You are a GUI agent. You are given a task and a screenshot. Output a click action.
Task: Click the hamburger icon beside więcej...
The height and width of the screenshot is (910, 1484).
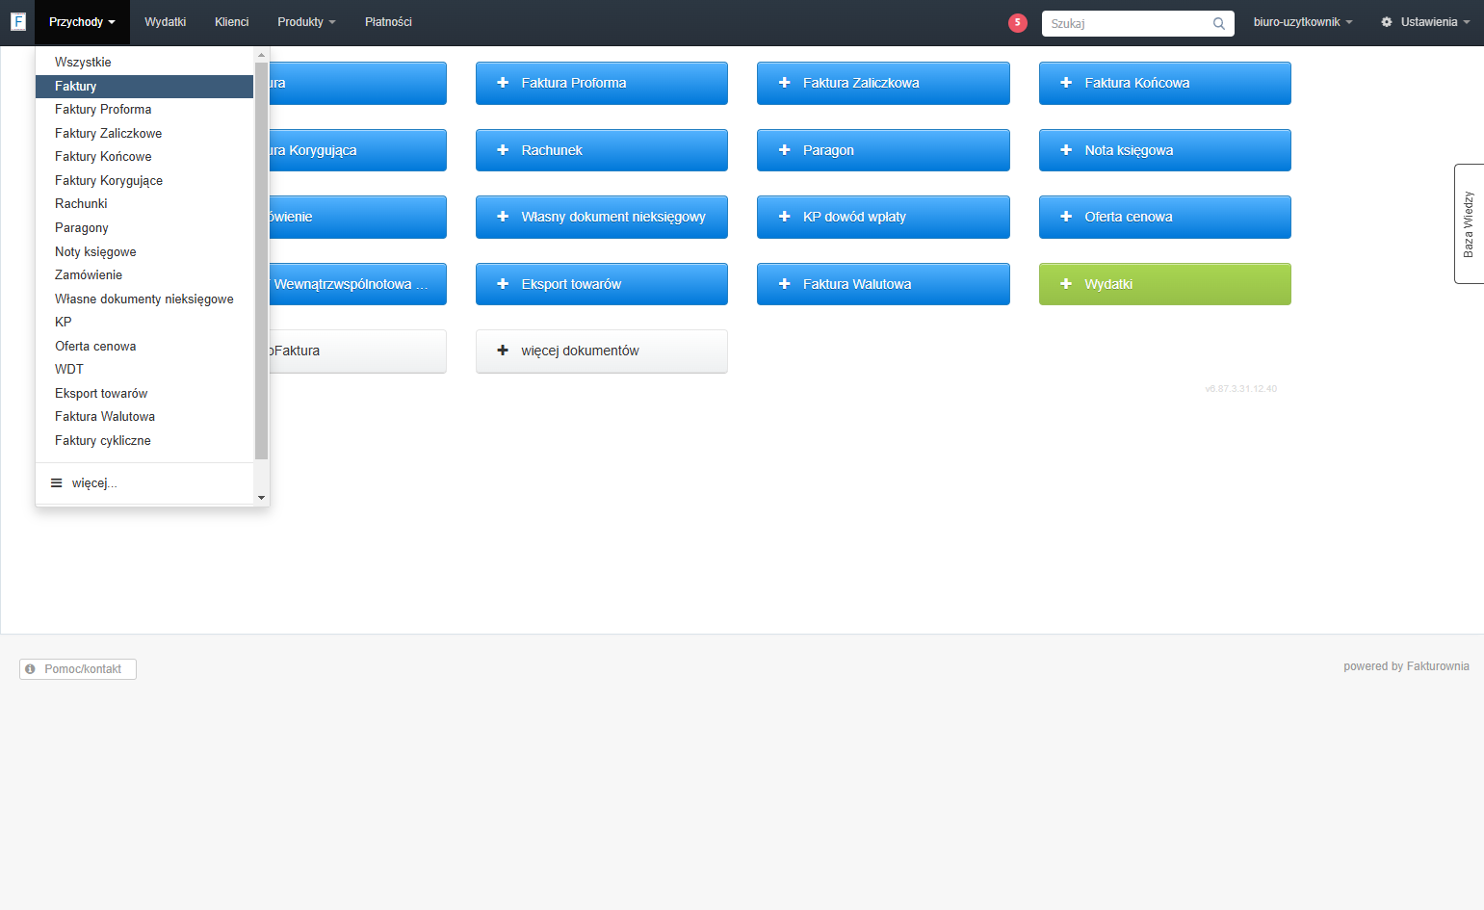pos(57,483)
